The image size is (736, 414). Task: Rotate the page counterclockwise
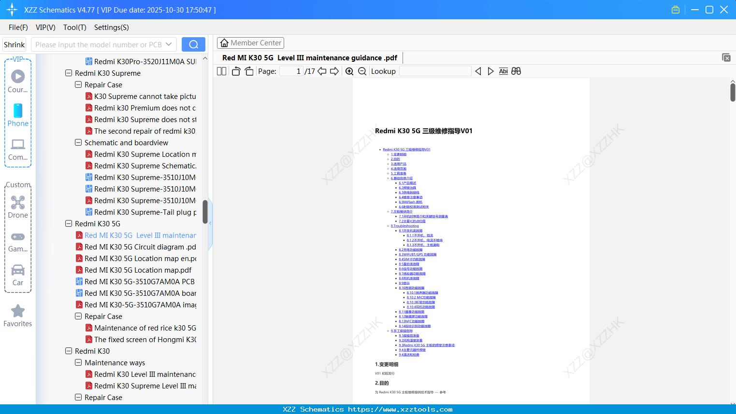click(236, 71)
